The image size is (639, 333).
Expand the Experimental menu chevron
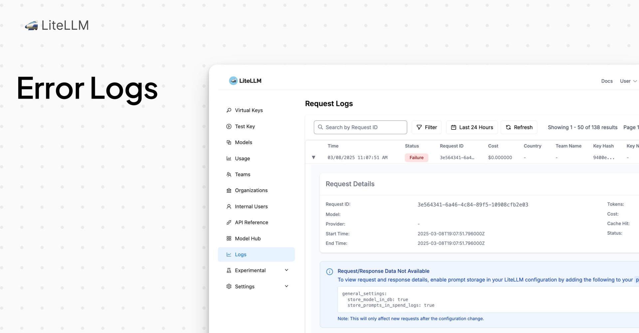tap(287, 270)
